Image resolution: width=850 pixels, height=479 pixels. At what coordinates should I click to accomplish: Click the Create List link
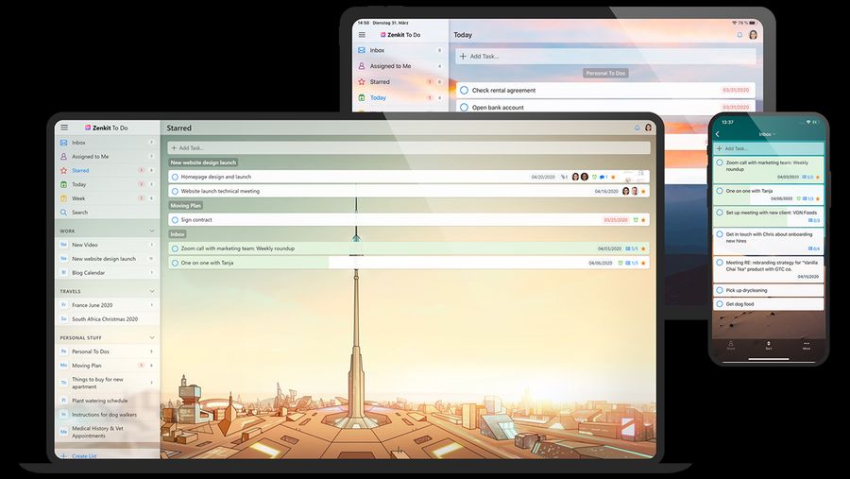[84, 456]
